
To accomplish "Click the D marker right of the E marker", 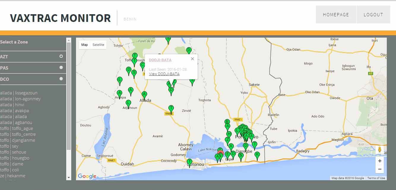I will [233, 154].
